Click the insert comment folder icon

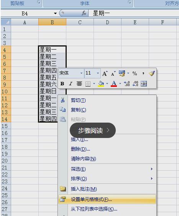click(63, 189)
